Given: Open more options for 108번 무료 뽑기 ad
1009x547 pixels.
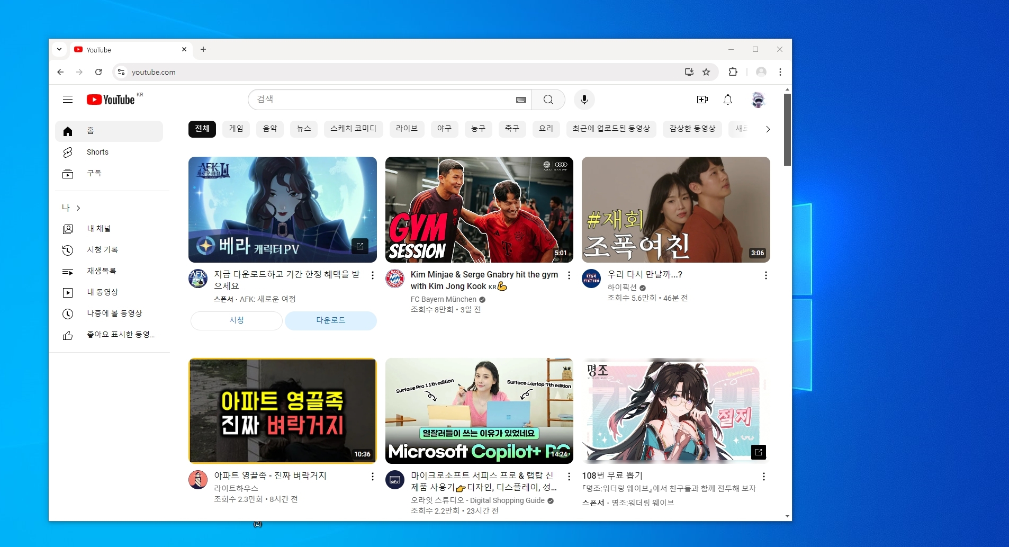Looking at the screenshot, I should [764, 477].
